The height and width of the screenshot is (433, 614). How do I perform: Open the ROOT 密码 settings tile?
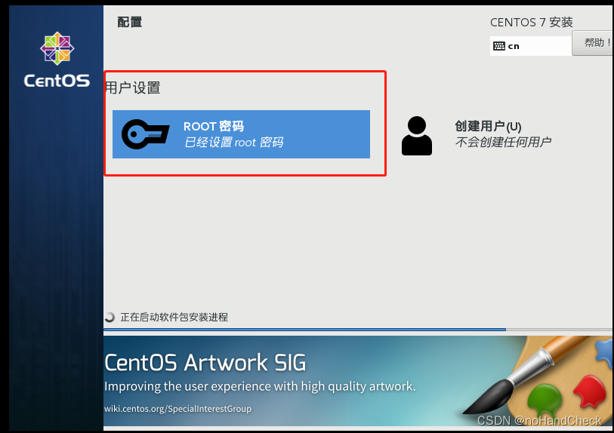click(241, 134)
